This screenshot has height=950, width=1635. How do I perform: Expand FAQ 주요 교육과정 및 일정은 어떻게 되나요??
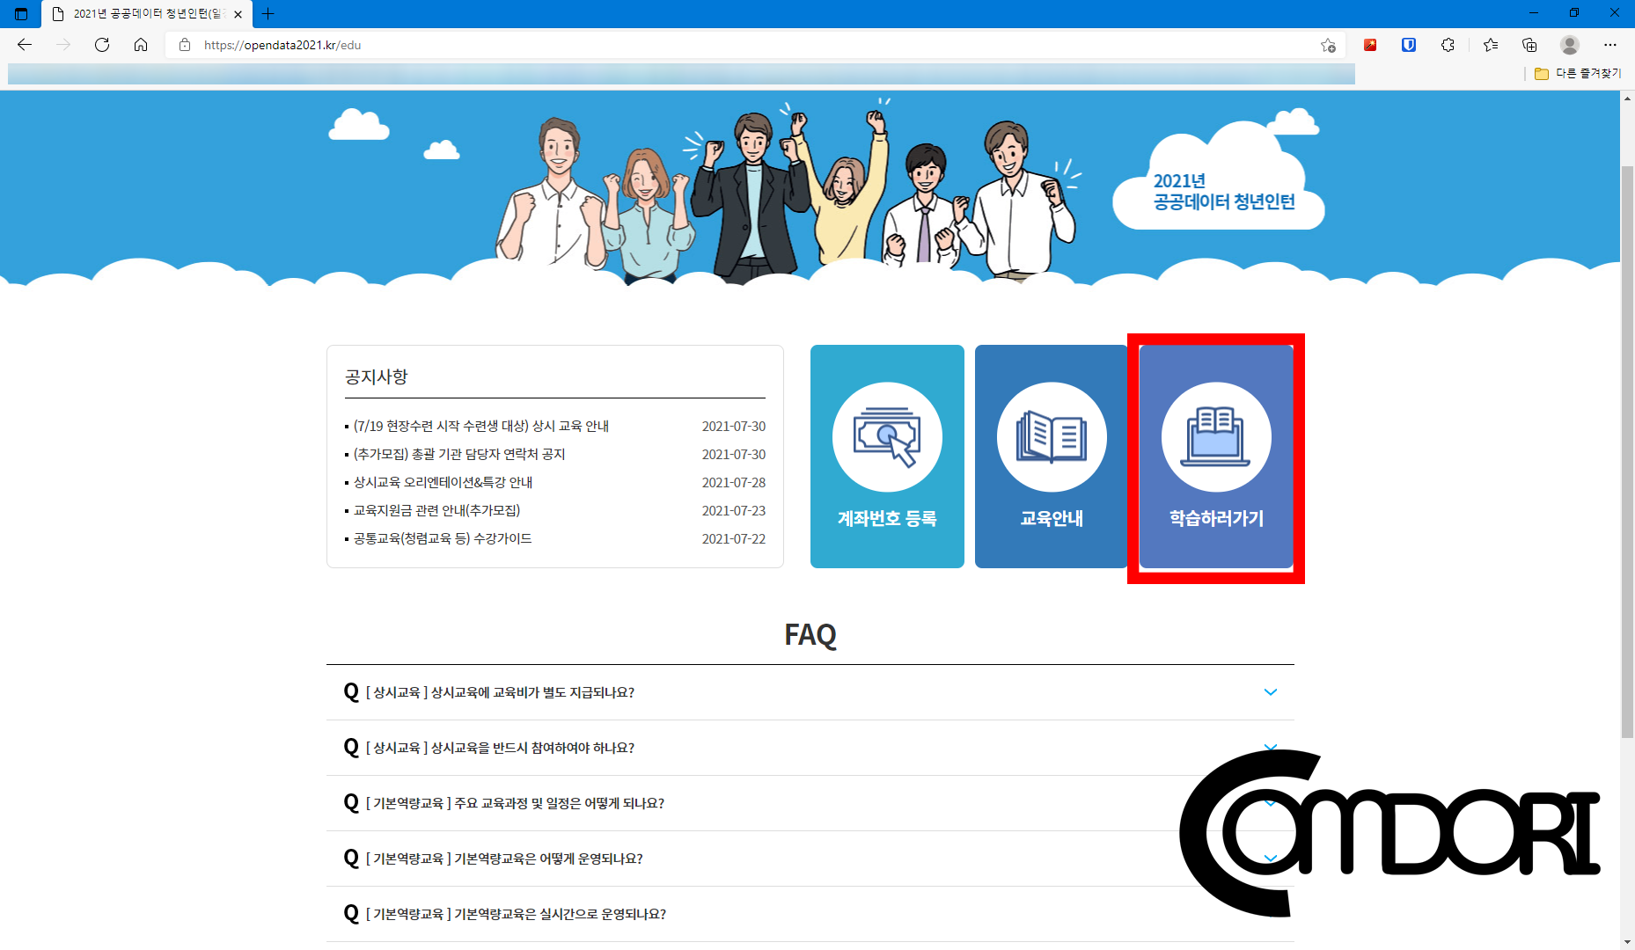tap(810, 803)
